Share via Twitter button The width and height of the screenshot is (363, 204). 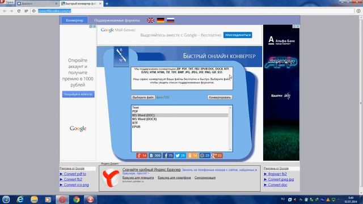[x=180, y=156]
